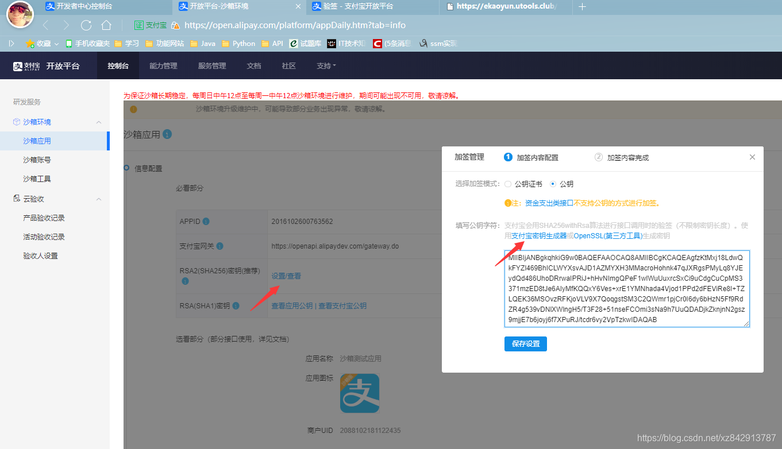
Task: Close the 加签管理 dialog
Action: pos(753,157)
